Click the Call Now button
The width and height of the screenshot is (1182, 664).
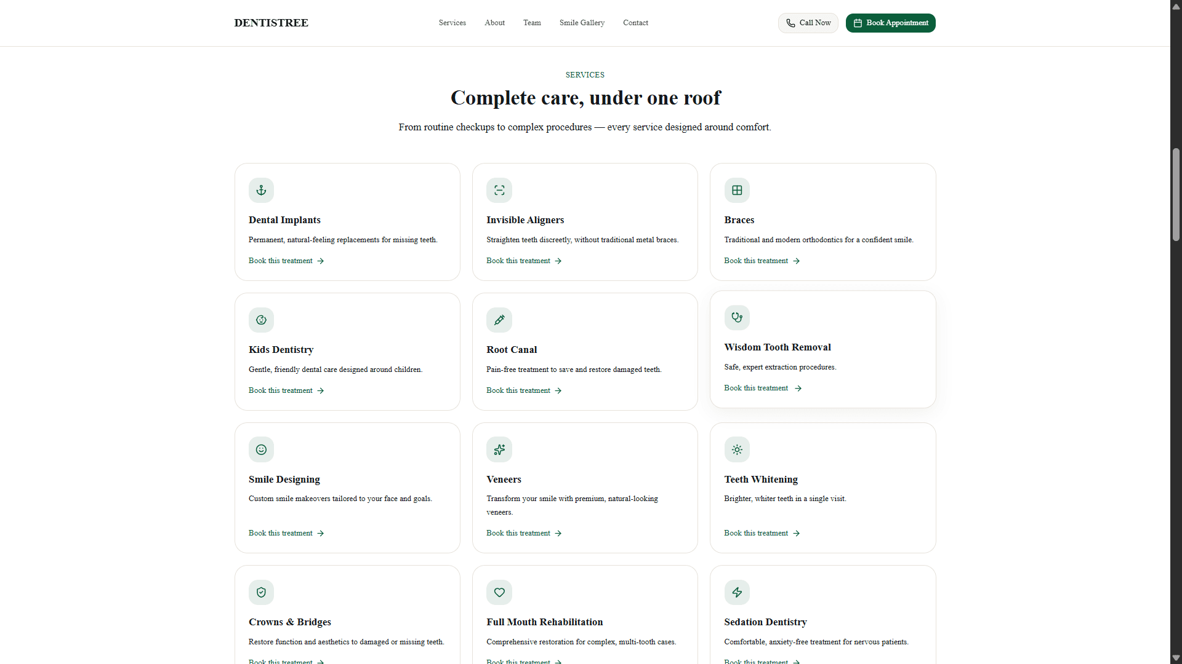(808, 23)
